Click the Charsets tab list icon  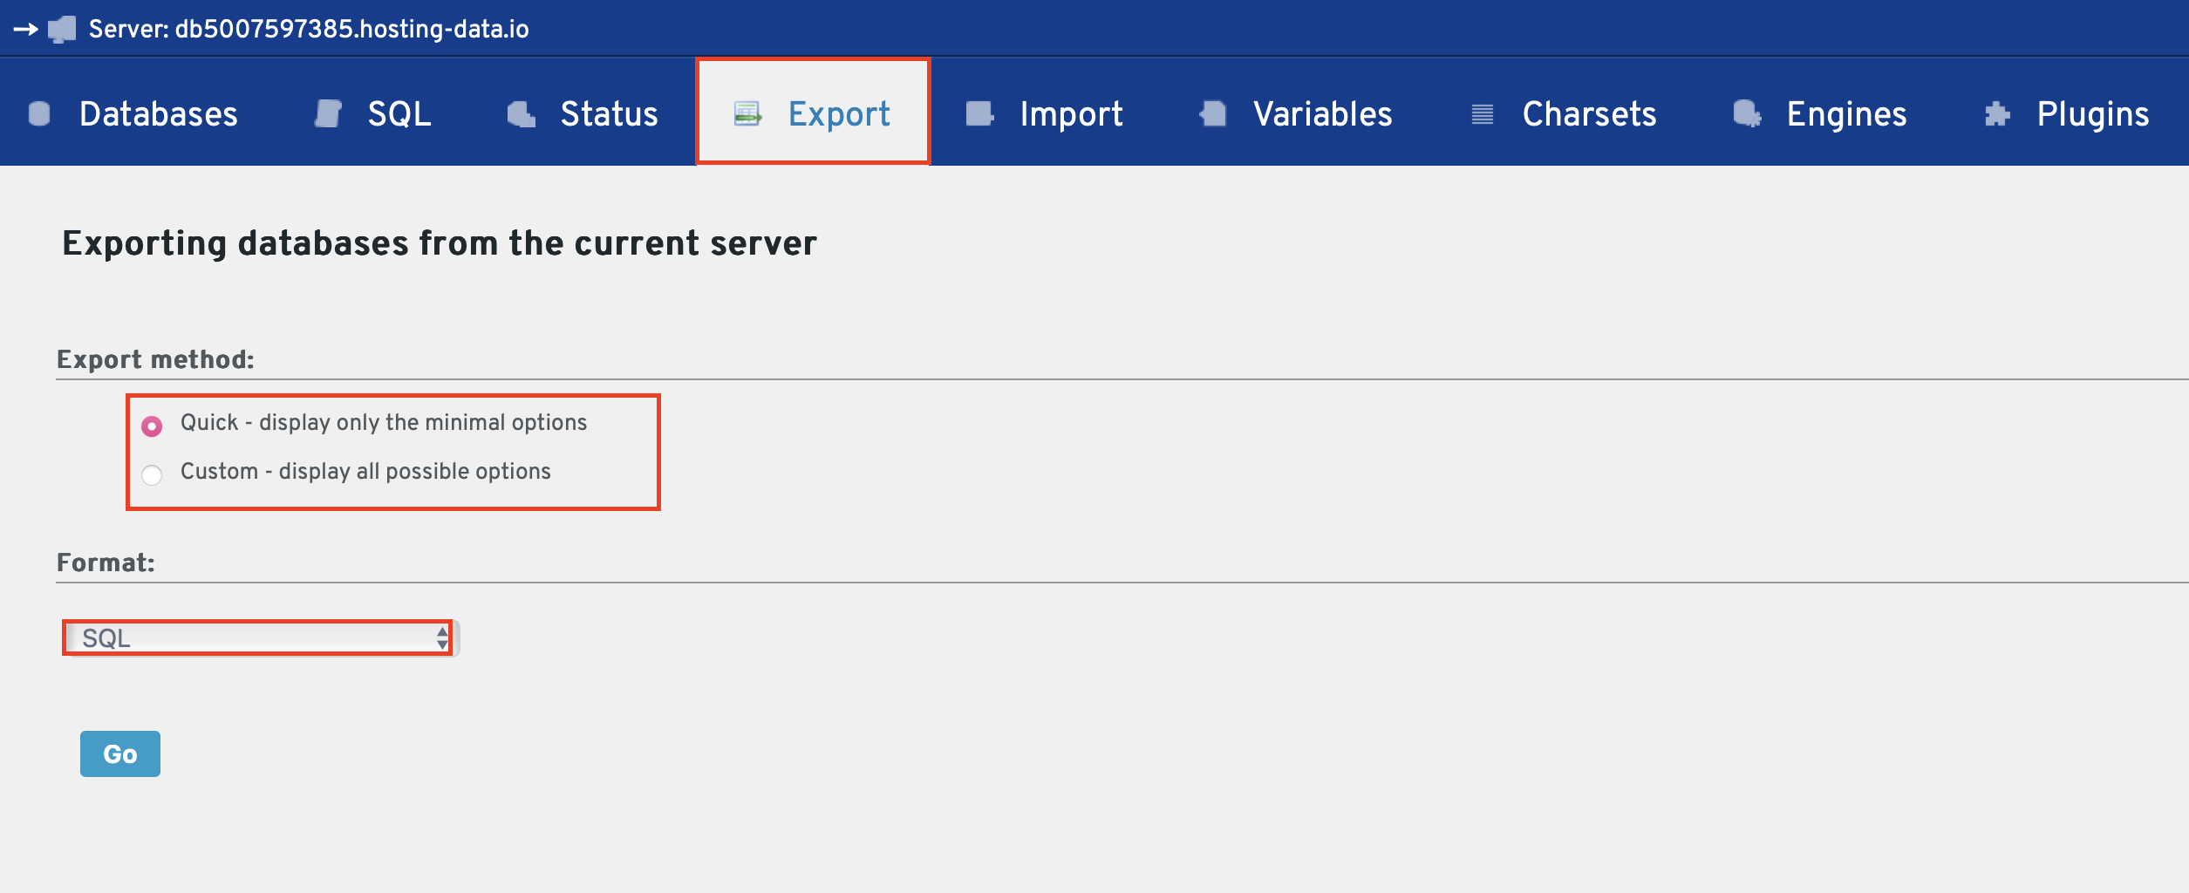tap(1483, 114)
